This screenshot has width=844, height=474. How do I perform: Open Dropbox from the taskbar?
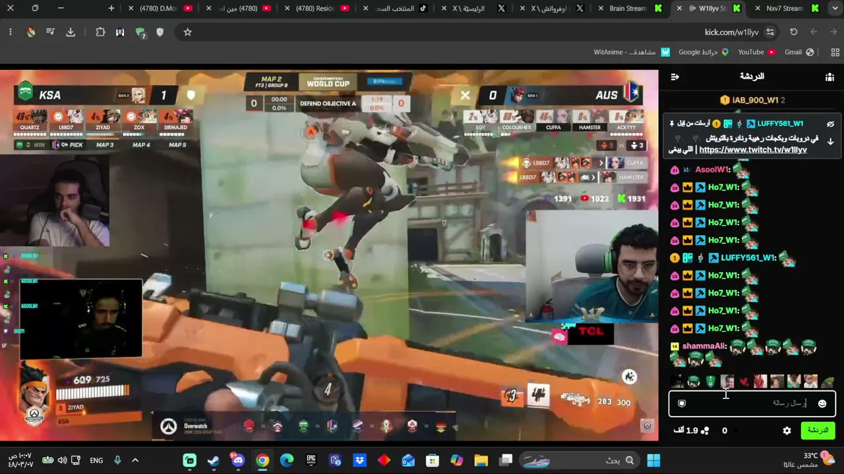coord(360,460)
